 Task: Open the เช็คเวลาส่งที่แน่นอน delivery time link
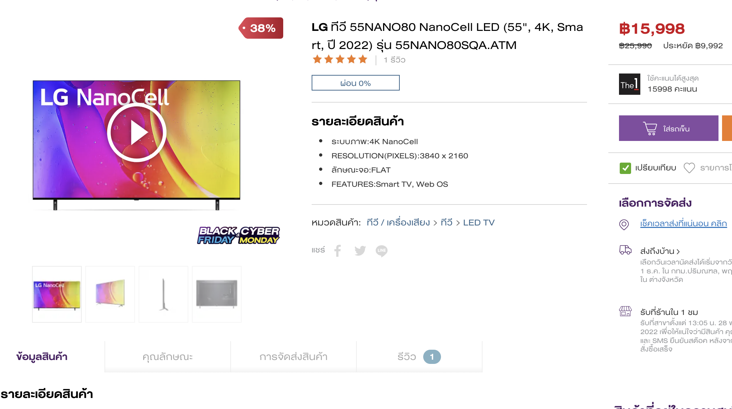point(683,223)
